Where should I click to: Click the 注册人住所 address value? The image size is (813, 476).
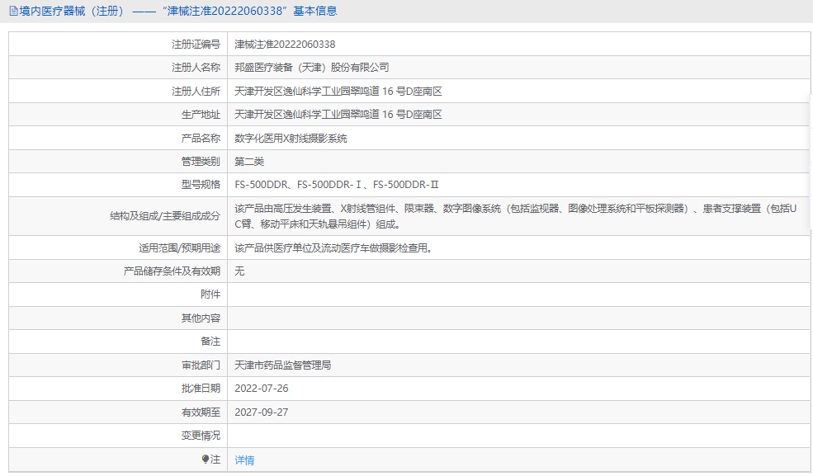(338, 92)
